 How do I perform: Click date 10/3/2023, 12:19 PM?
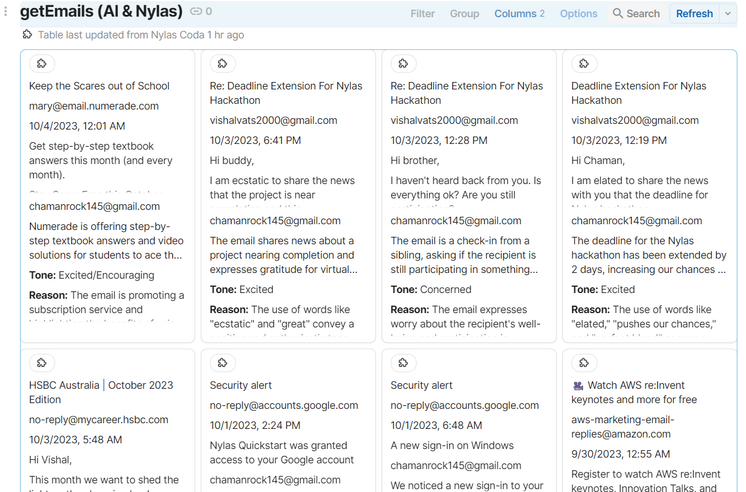(619, 140)
